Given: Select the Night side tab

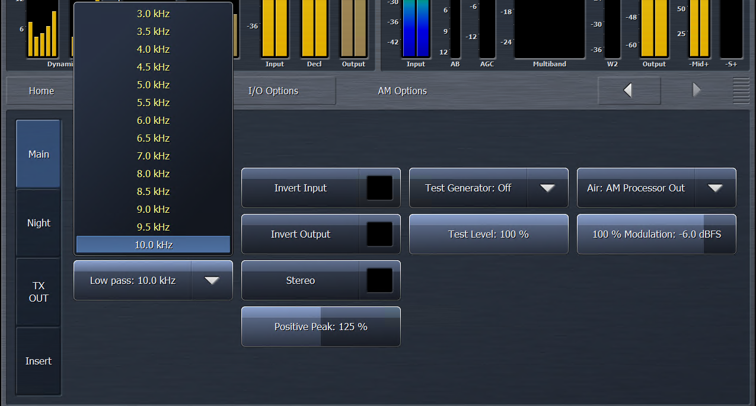Looking at the screenshot, I should [39, 223].
